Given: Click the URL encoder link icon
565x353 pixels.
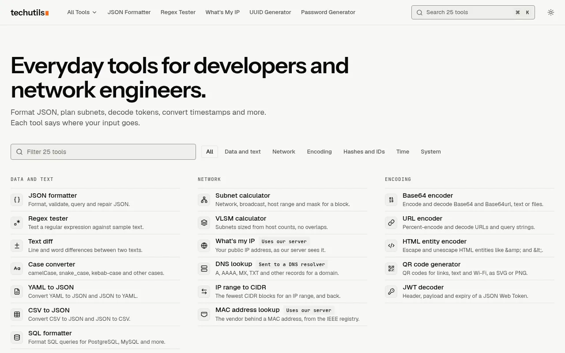Looking at the screenshot, I should pos(391,222).
